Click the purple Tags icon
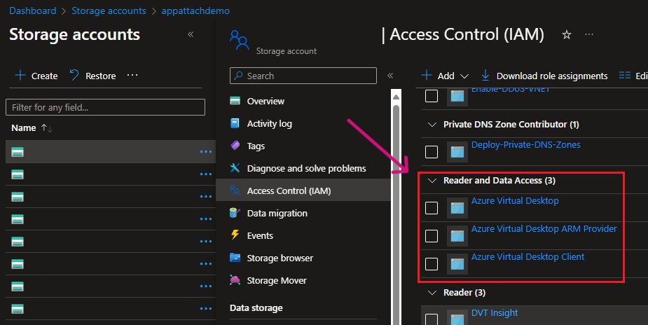The width and height of the screenshot is (648, 325). pyautogui.click(x=235, y=146)
